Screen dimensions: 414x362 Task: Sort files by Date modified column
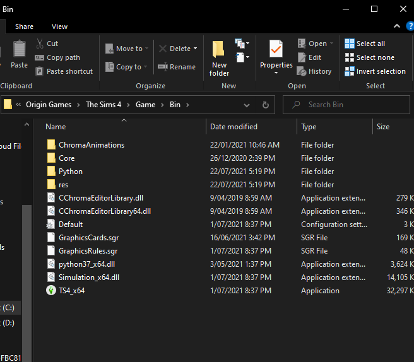pyautogui.click(x=234, y=127)
